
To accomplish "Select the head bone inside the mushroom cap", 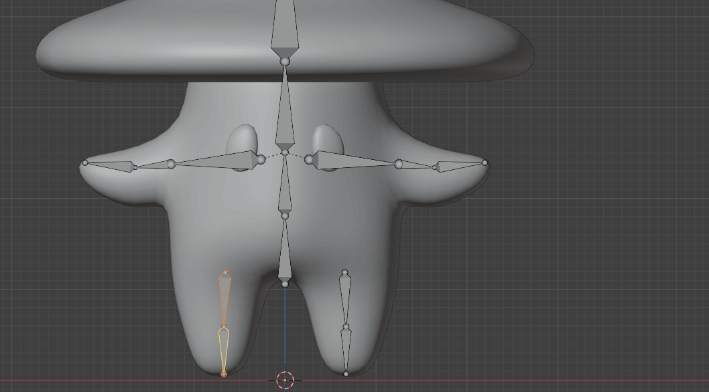I will pyautogui.click(x=284, y=30).
